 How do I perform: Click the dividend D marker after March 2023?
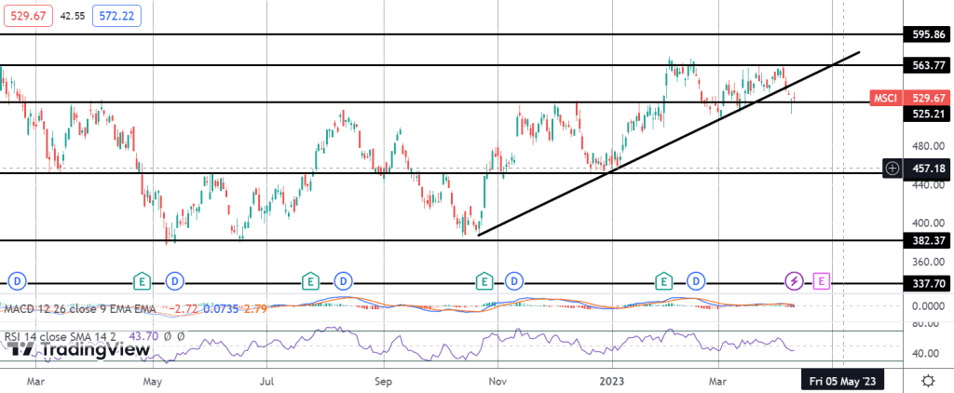coord(696,279)
